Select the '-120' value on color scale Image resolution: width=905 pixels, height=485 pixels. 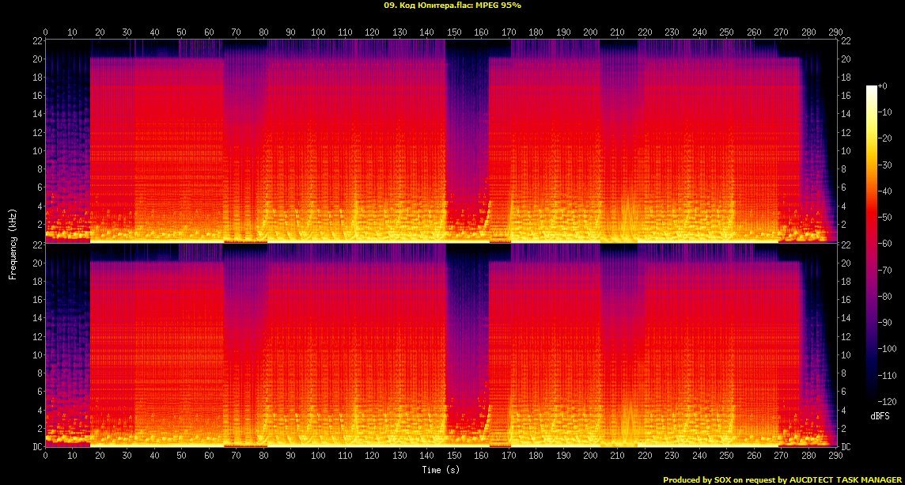point(887,400)
